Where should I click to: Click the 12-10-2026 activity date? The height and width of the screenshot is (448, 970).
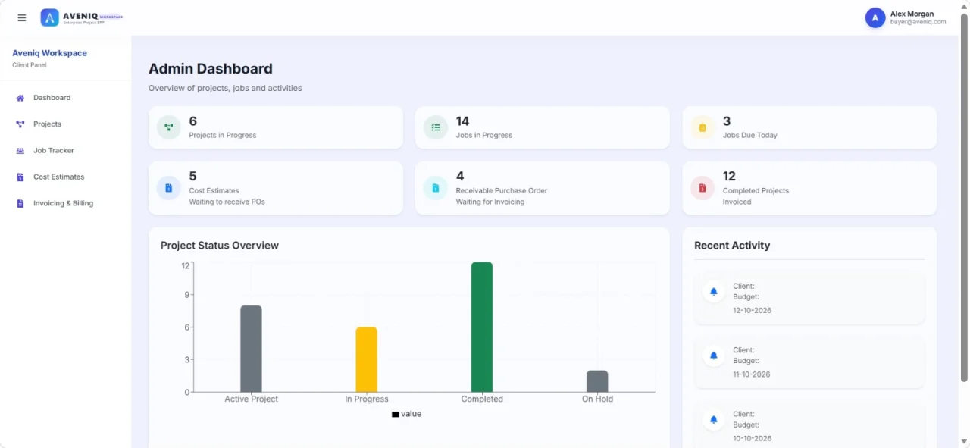[752, 311]
